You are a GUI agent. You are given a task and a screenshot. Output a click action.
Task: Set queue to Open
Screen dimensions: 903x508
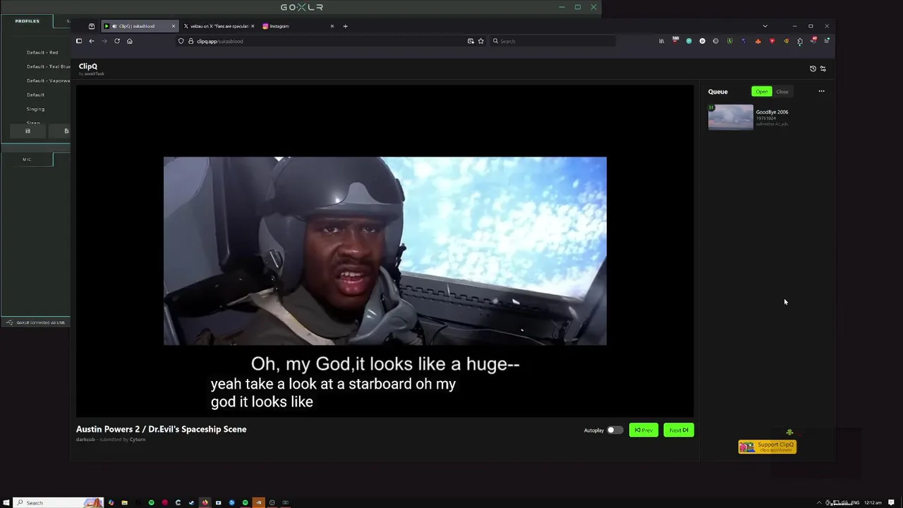[762, 92]
